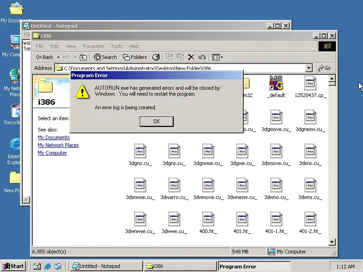
Task: Select the 3dwns.cu_ file
Action: point(310,189)
